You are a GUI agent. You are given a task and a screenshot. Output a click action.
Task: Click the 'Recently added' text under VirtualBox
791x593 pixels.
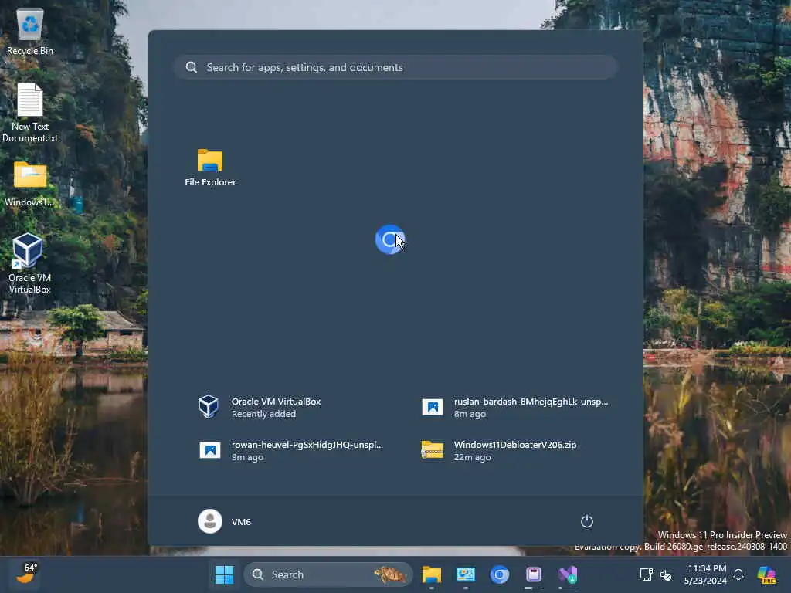[263, 414]
